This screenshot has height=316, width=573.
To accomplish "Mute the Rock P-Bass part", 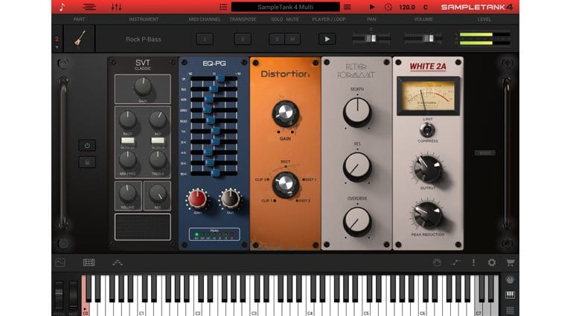I will 292,39.
